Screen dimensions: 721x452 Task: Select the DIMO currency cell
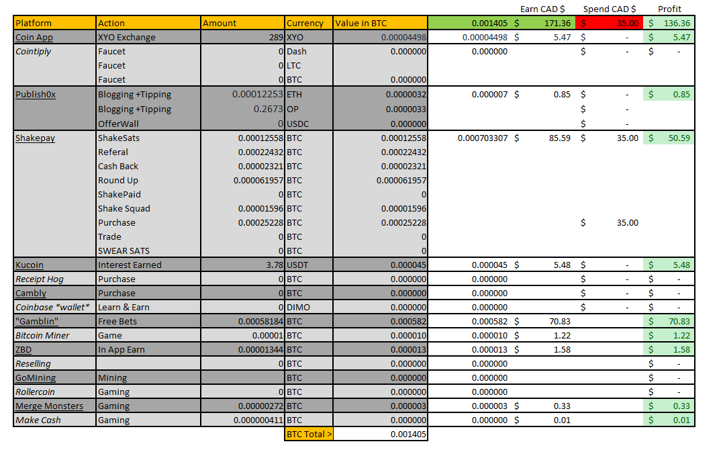pyautogui.click(x=309, y=307)
